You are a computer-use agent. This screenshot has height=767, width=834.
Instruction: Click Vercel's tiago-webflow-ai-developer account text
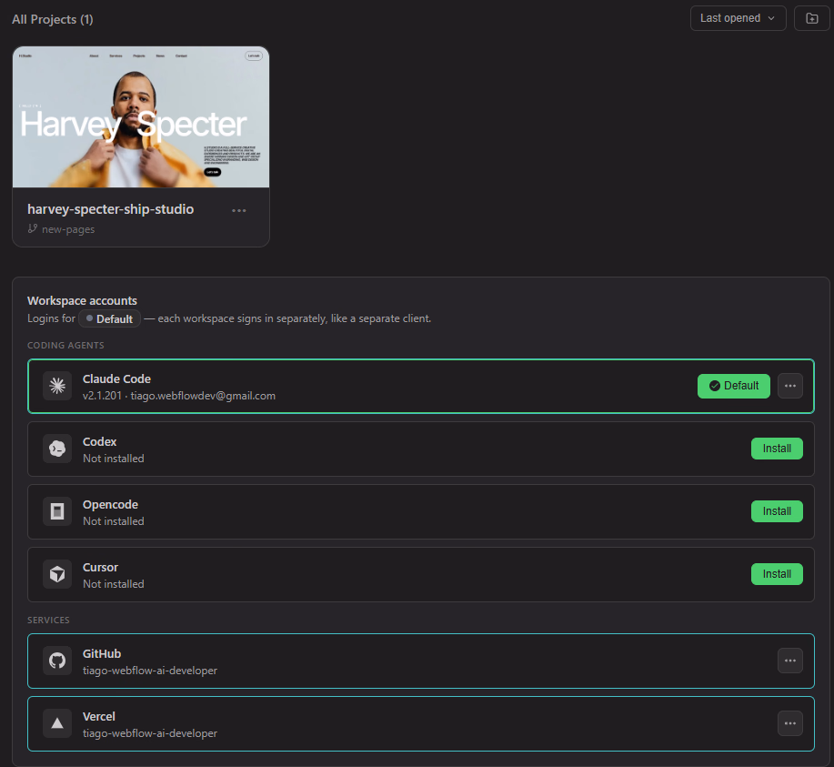(150, 733)
